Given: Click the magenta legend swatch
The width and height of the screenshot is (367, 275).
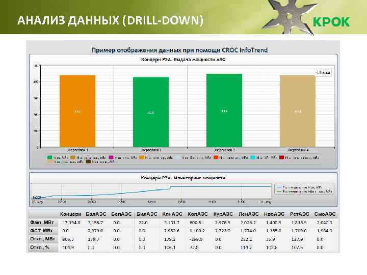Looking at the screenshot, I should click(x=111, y=157).
